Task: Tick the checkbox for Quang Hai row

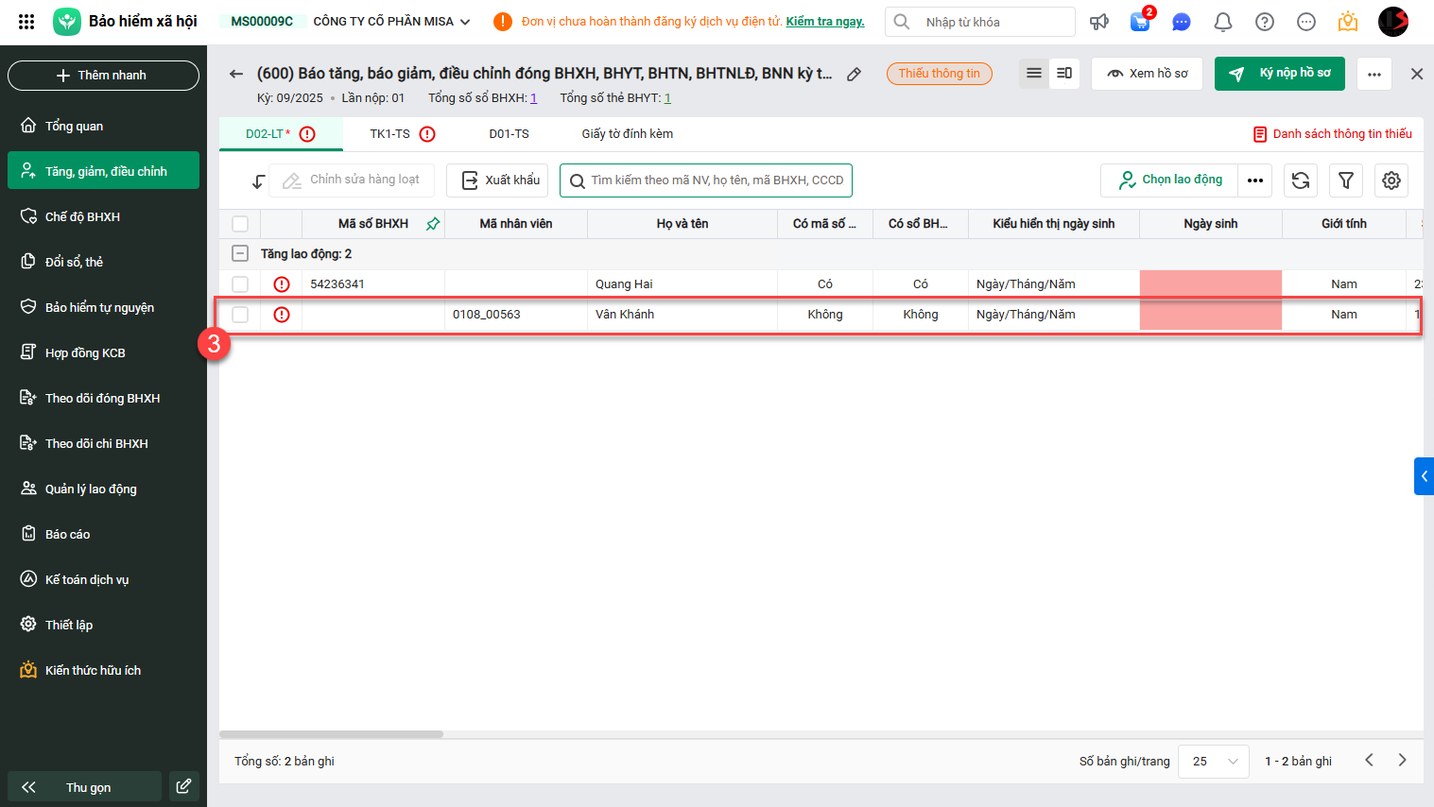Action: click(x=240, y=284)
